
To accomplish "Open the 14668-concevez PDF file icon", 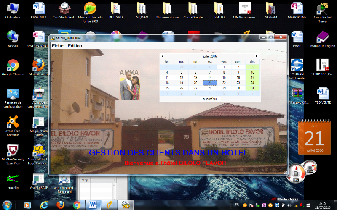I will 245,11.
